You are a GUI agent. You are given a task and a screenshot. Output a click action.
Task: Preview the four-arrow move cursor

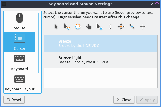tap(121, 27)
